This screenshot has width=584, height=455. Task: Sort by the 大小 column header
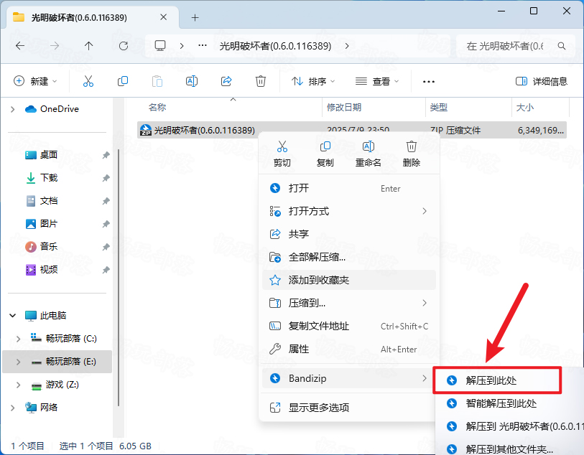pos(525,108)
